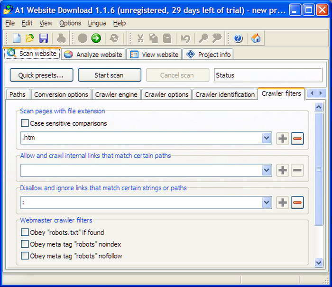Click the grey stop circle toolbar icon

point(83,38)
